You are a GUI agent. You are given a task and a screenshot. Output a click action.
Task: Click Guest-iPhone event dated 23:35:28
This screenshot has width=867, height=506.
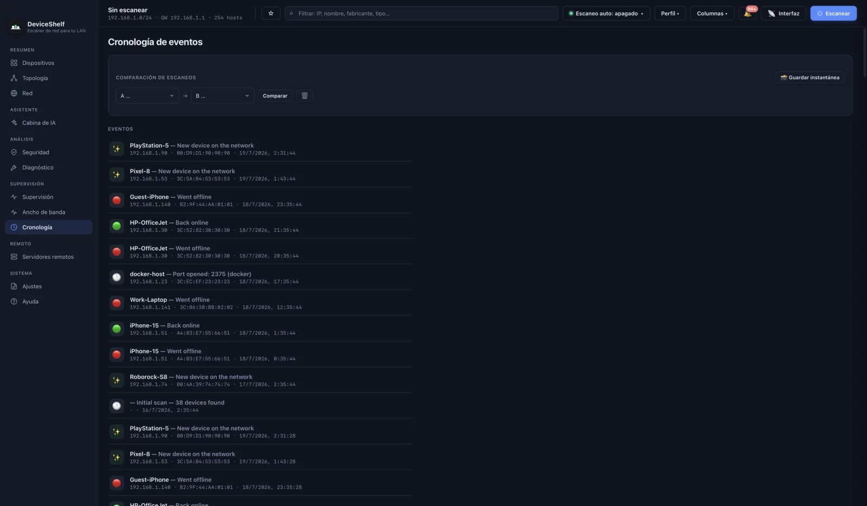pyautogui.click(x=260, y=483)
